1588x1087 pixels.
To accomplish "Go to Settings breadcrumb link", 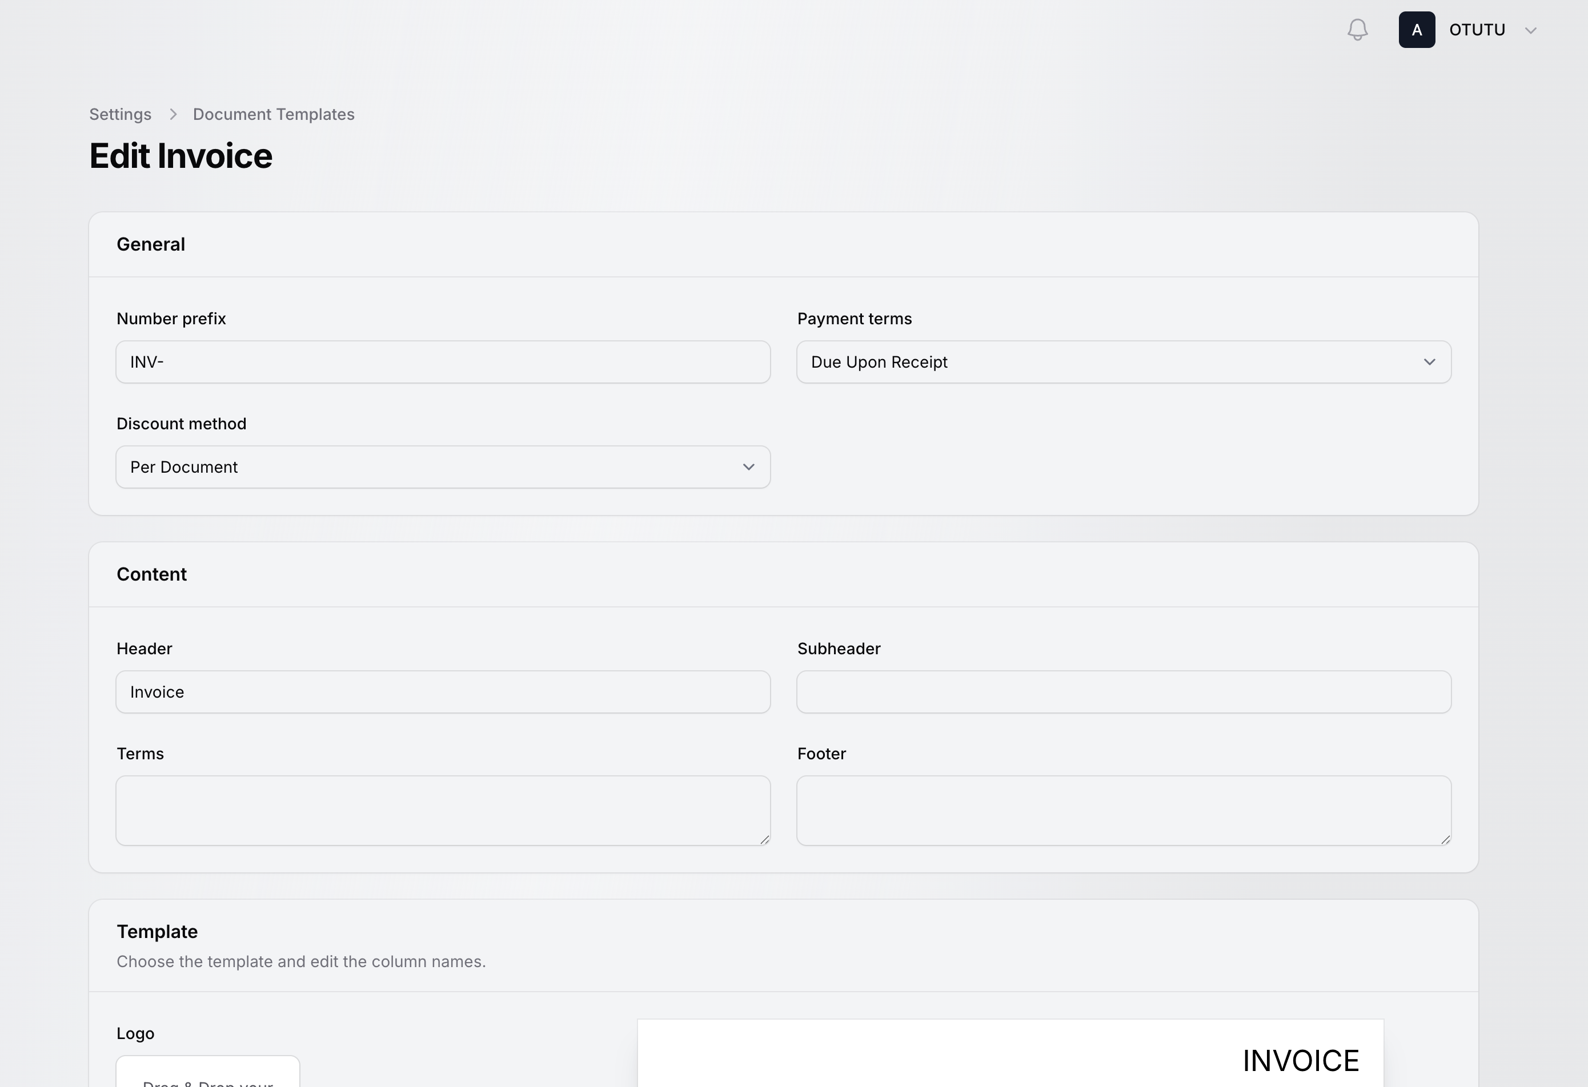I will pos(121,114).
